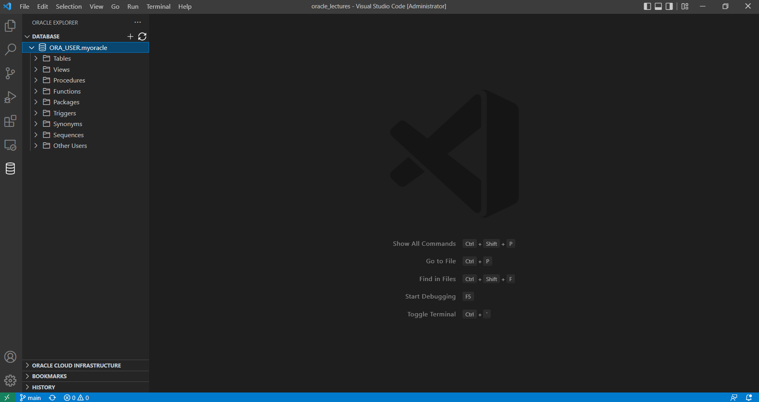Toggle secondary side bar layout icon
This screenshot has height=402, width=759.
(669, 6)
